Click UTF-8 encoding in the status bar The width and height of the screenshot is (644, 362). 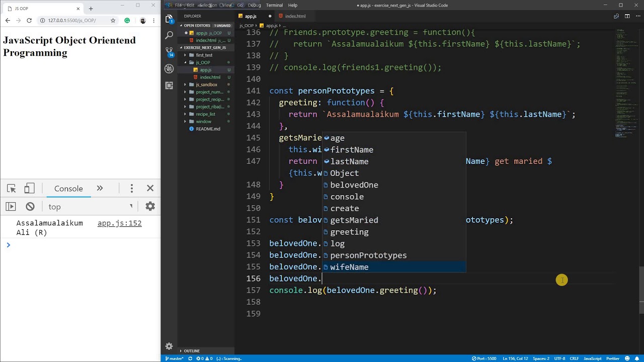tap(559, 358)
